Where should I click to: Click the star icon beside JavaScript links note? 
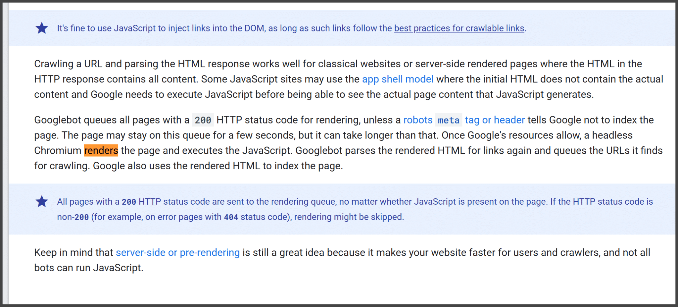tap(42, 28)
